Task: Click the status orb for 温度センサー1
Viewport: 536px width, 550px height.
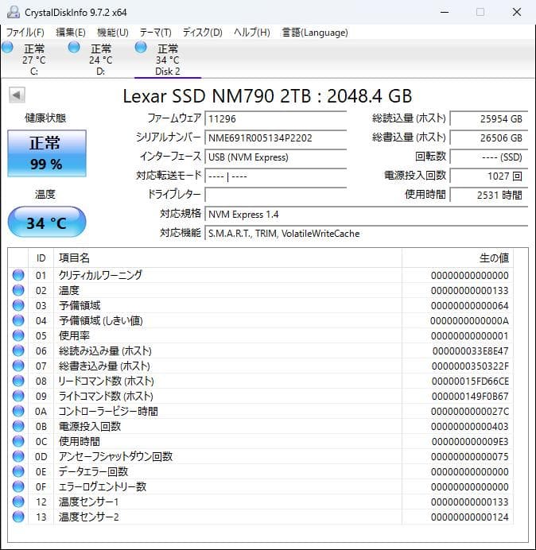Action: pyautogui.click(x=18, y=502)
